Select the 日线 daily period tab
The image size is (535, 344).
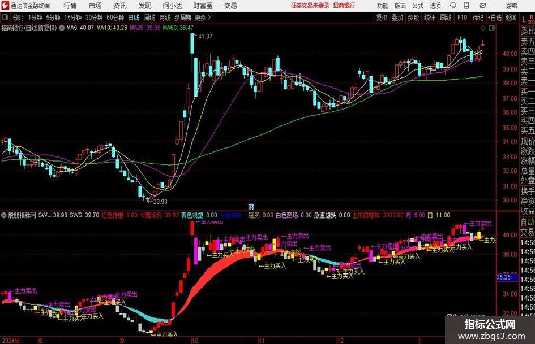coord(134,18)
